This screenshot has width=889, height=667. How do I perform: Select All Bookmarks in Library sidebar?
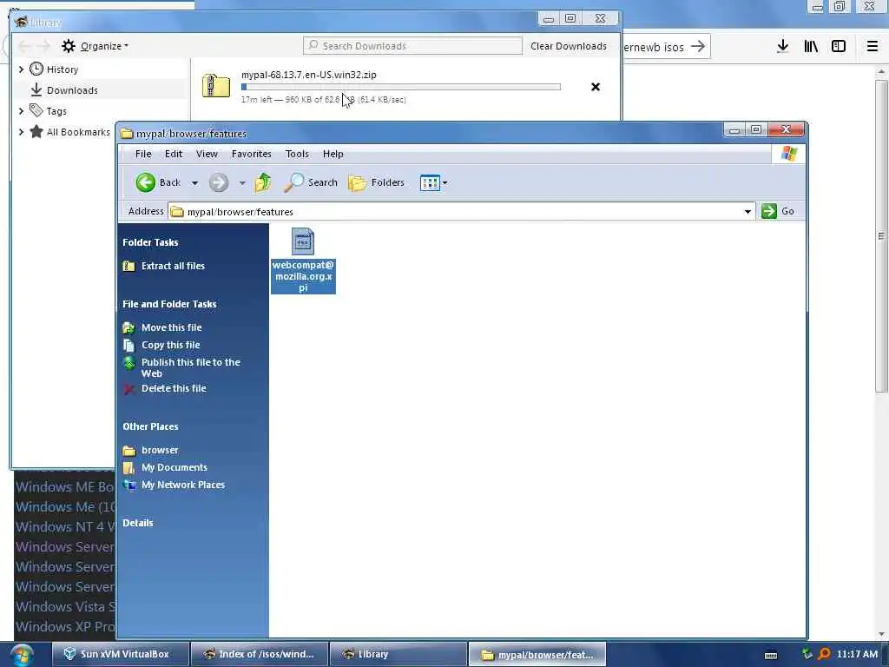(78, 132)
